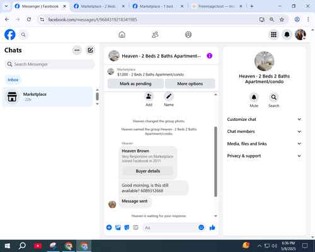Image resolution: width=315 pixels, height=252 pixels.
Task: Click chat title Heaven - 2 Beds 2 Baths
Action: pos(161,56)
